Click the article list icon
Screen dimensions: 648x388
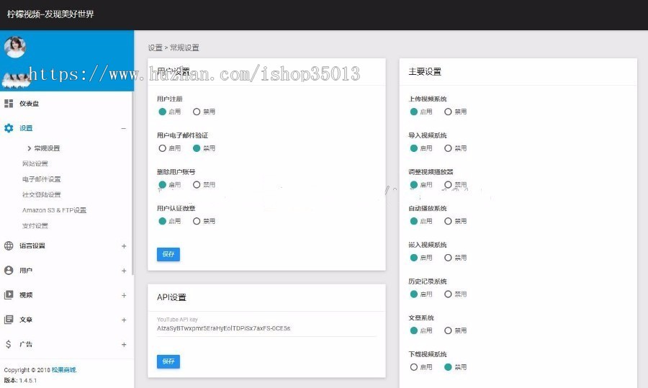tap(9, 320)
